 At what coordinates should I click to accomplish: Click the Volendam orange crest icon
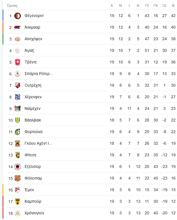click(18, 178)
